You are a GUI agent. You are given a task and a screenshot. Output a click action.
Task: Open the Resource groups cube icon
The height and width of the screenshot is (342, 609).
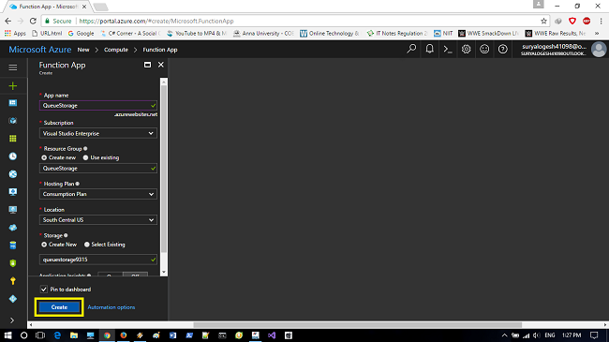13,121
